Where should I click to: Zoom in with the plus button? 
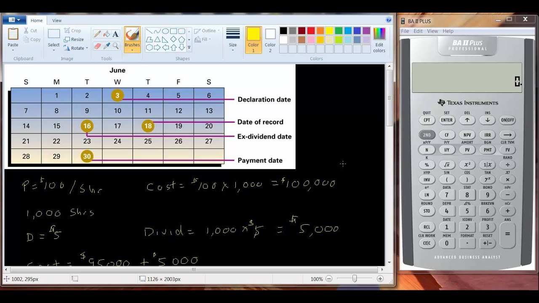pyautogui.click(x=380, y=279)
